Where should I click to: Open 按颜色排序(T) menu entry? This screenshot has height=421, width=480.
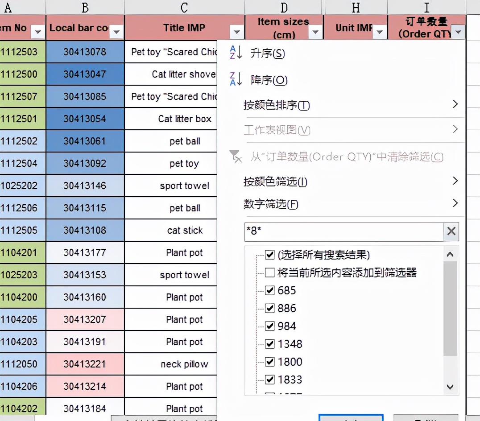(277, 105)
